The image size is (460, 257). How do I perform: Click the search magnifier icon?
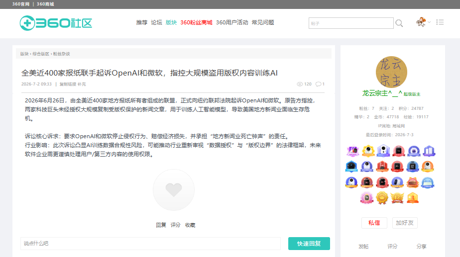[399, 23]
